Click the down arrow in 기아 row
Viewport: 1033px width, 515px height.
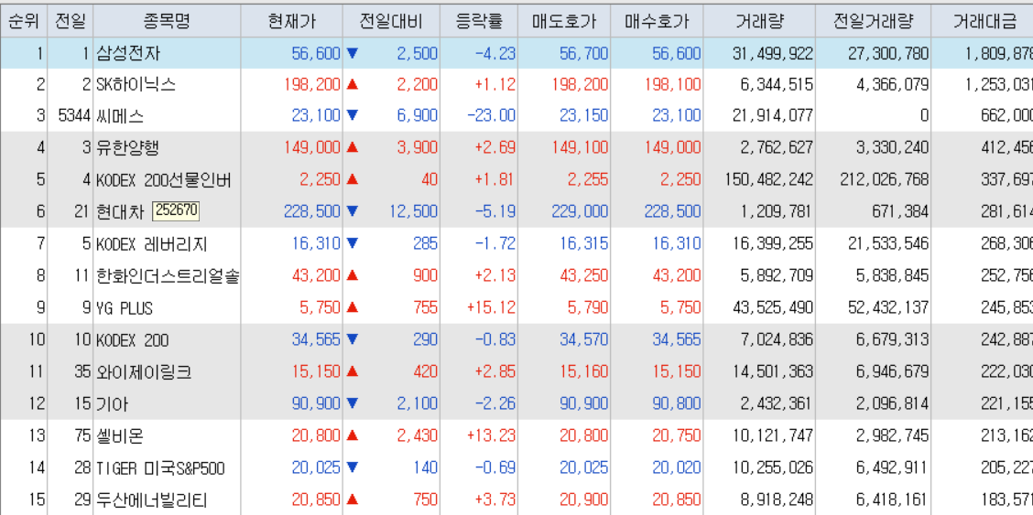(x=353, y=403)
